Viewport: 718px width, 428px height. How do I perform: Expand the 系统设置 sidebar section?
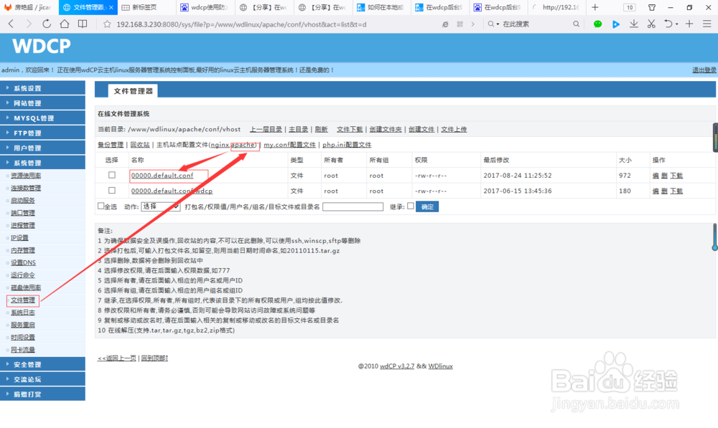coord(42,88)
